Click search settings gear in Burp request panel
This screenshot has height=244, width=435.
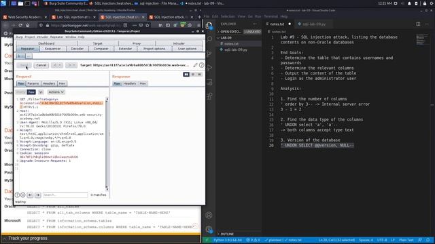22,195
